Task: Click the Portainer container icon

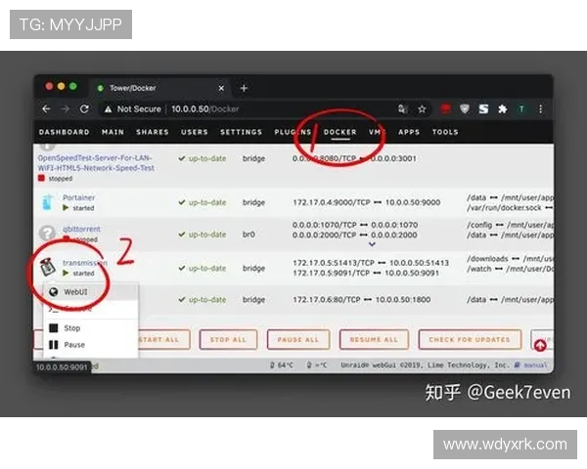Action: click(x=47, y=202)
